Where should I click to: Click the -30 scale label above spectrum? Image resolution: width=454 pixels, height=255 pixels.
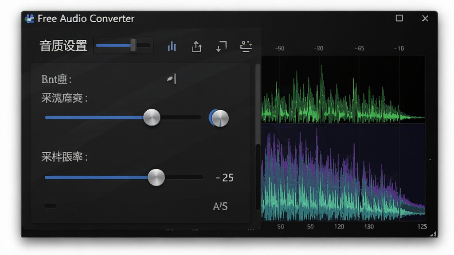(x=318, y=48)
